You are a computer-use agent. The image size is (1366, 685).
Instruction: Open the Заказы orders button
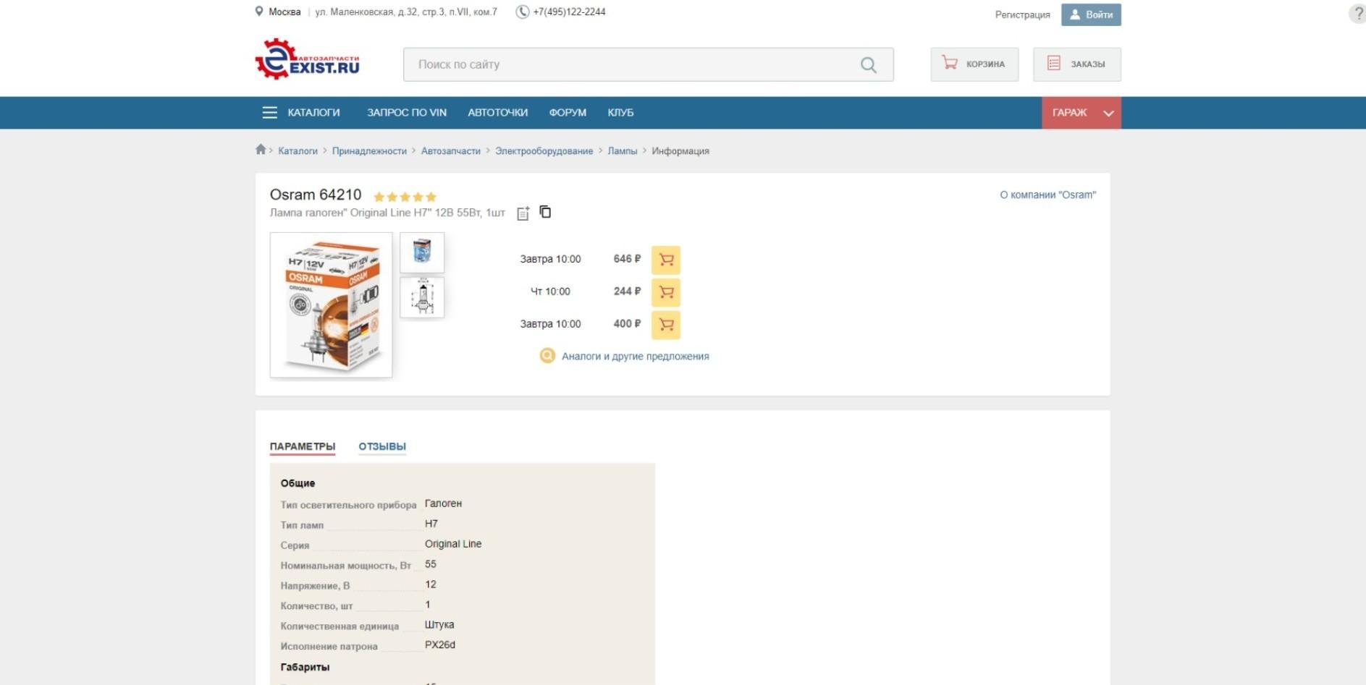click(x=1077, y=64)
